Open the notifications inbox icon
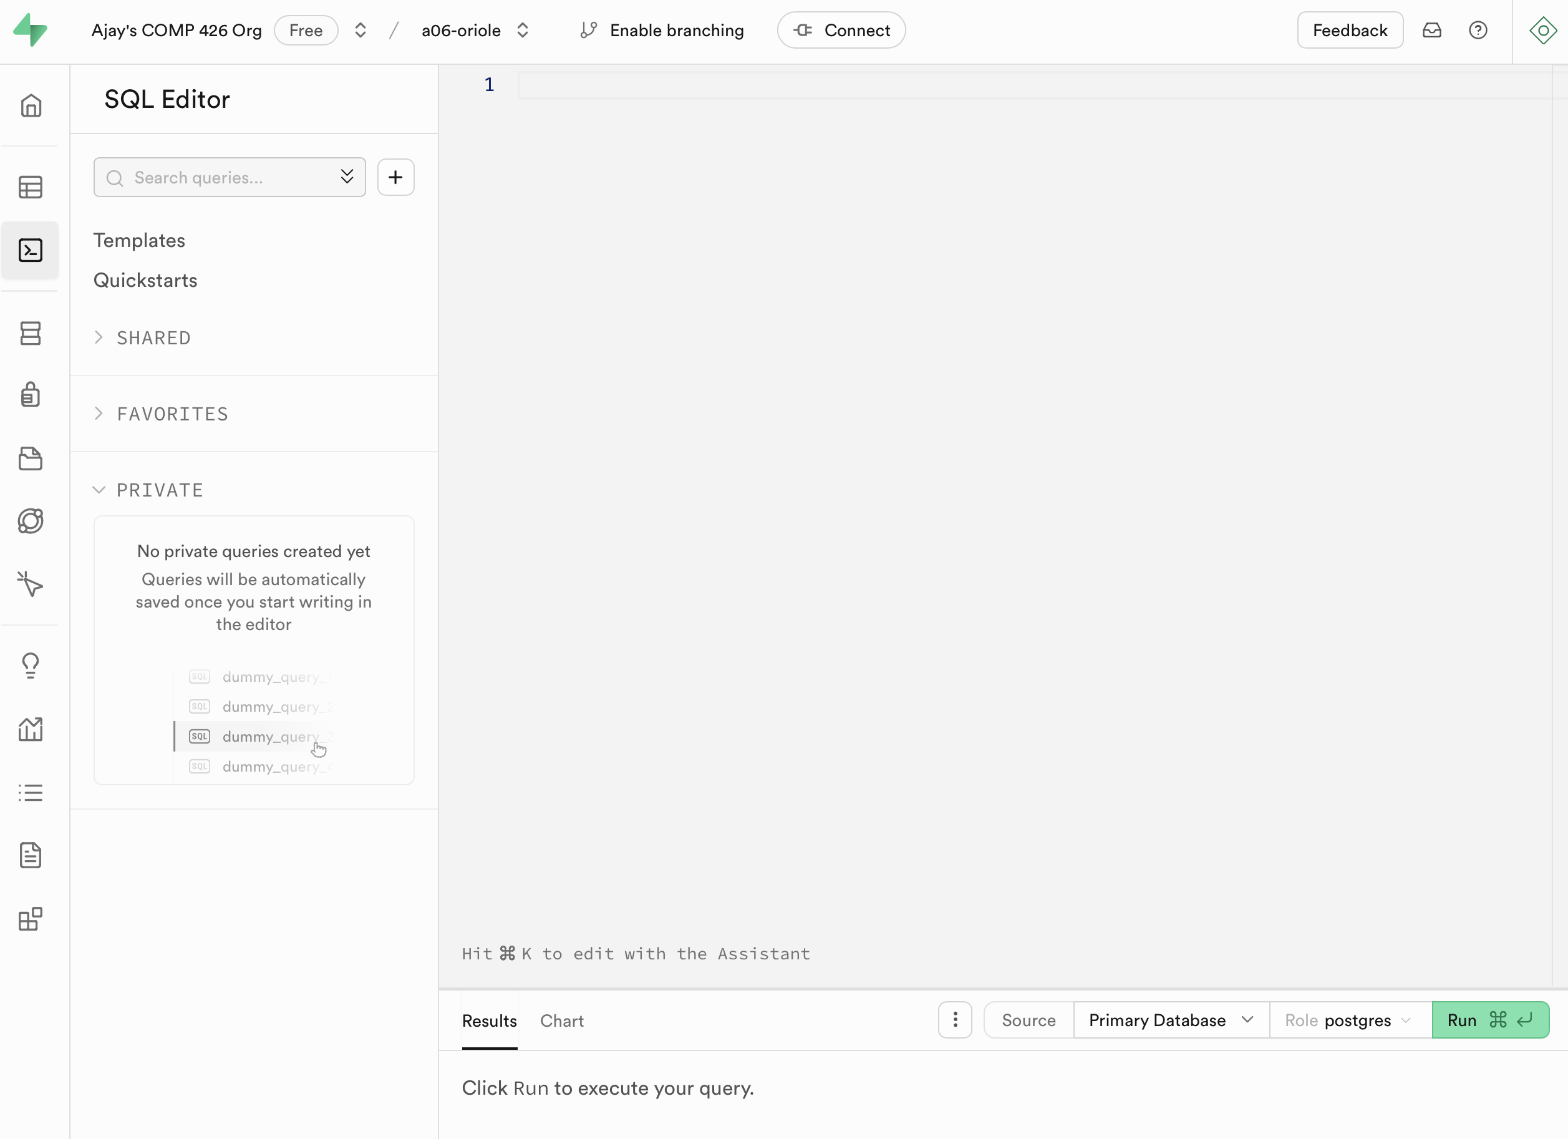The width and height of the screenshot is (1568, 1139). click(x=1432, y=31)
